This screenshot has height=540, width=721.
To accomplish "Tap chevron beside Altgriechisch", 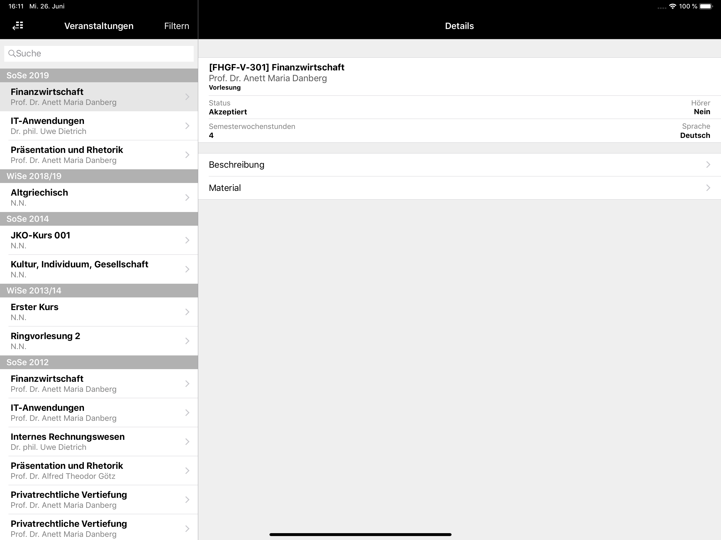I will pyautogui.click(x=187, y=197).
